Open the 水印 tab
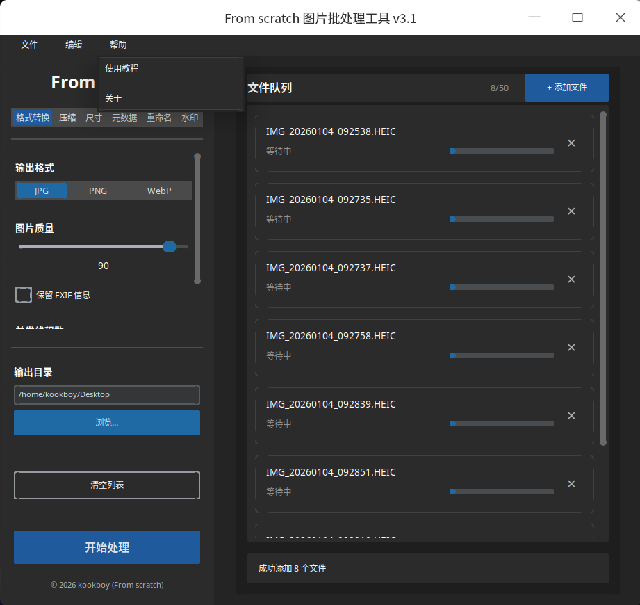 point(190,118)
